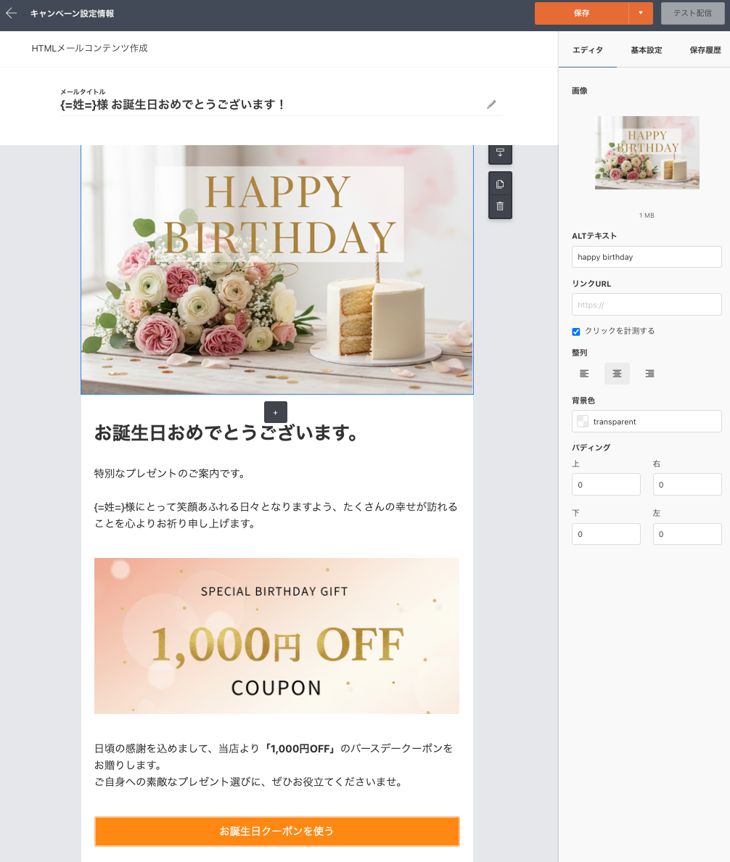Set image alignment to left
The height and width of the screenshot is (862, 730).
[x=584, y=373]
